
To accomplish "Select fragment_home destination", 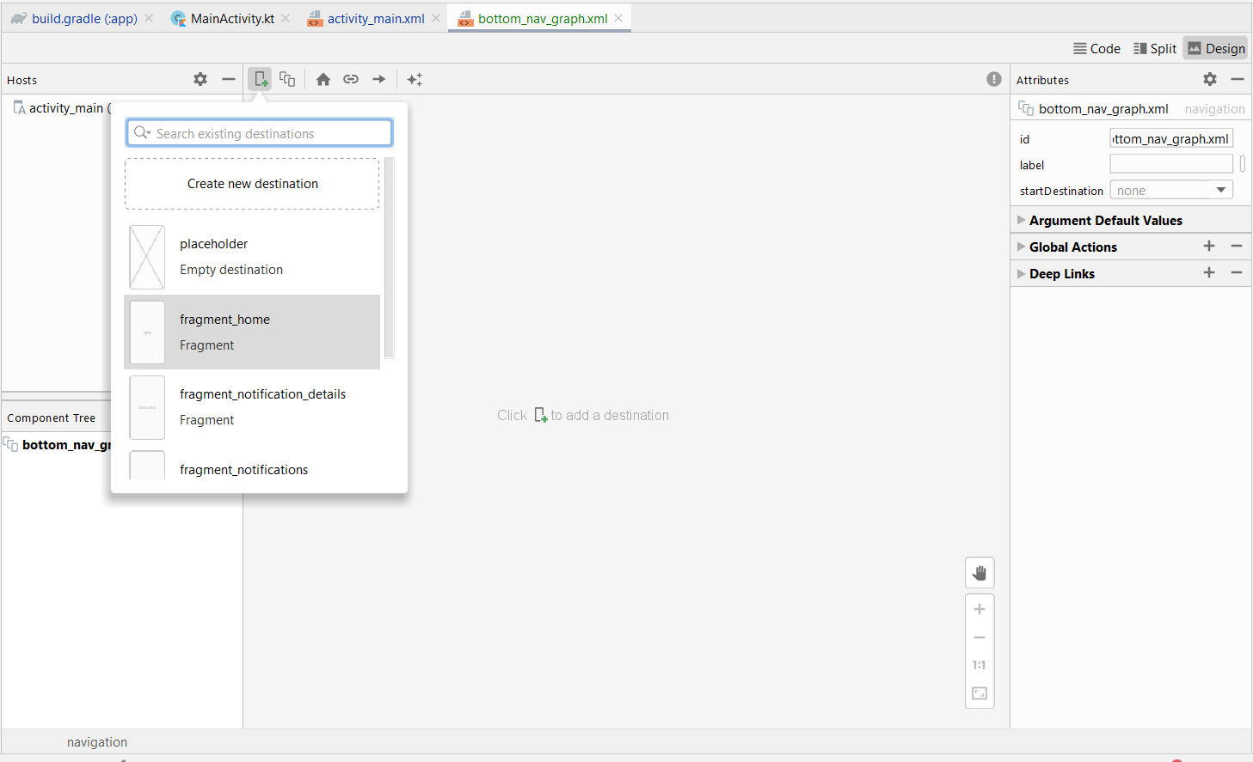I will [252, 332].
